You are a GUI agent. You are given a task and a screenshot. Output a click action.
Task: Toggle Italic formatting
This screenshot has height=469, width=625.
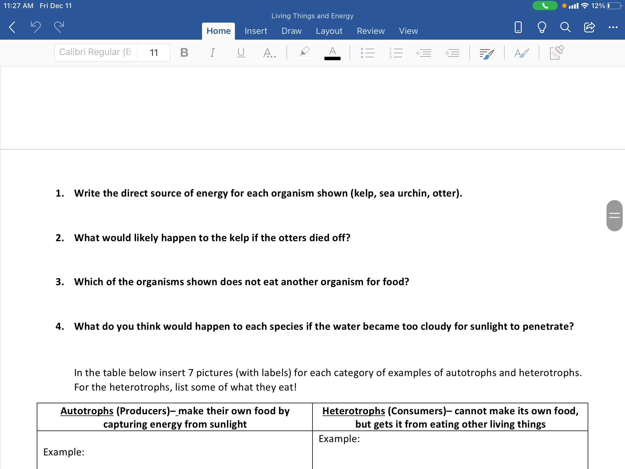tap(212, 53)
